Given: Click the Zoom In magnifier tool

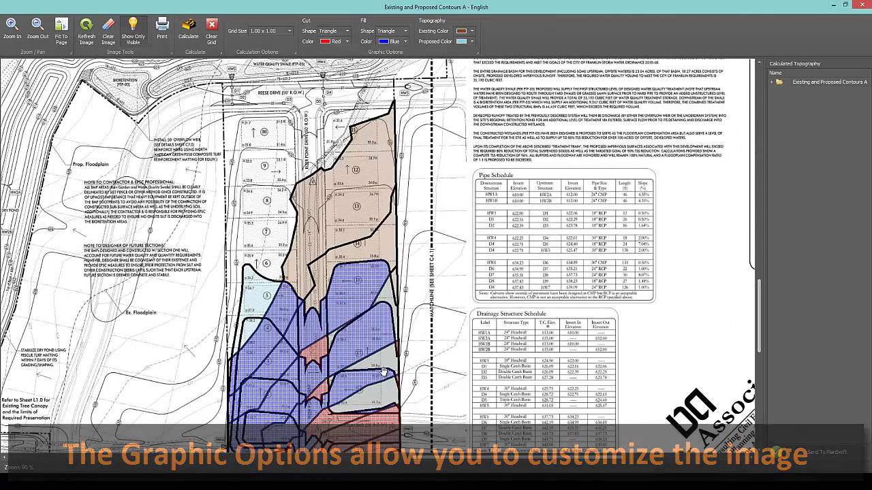Looking at the screenshot, I should (x=12, y=28).
